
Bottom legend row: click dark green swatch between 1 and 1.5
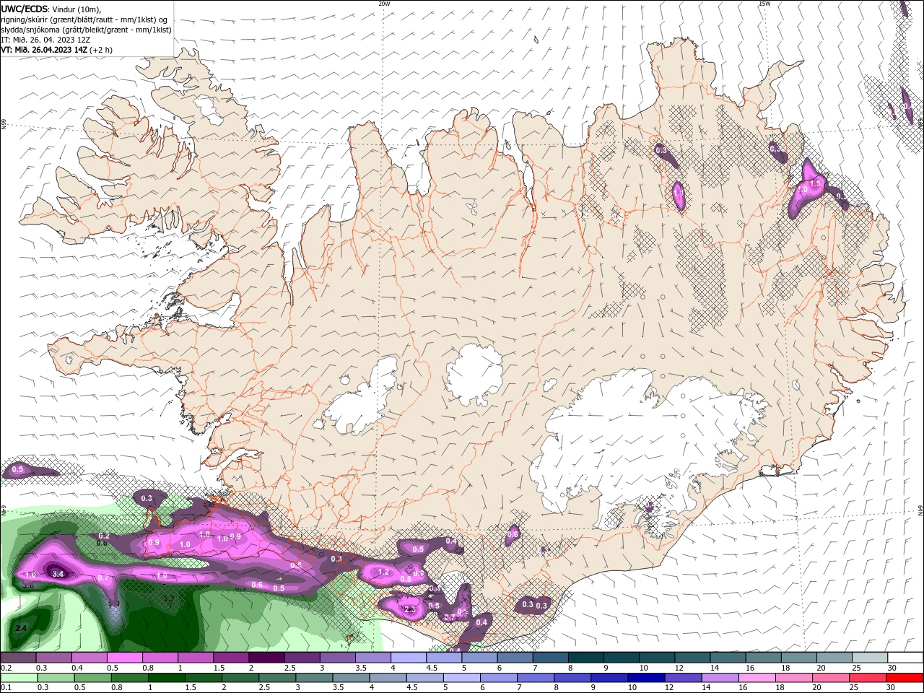click(x=166, y=678)
